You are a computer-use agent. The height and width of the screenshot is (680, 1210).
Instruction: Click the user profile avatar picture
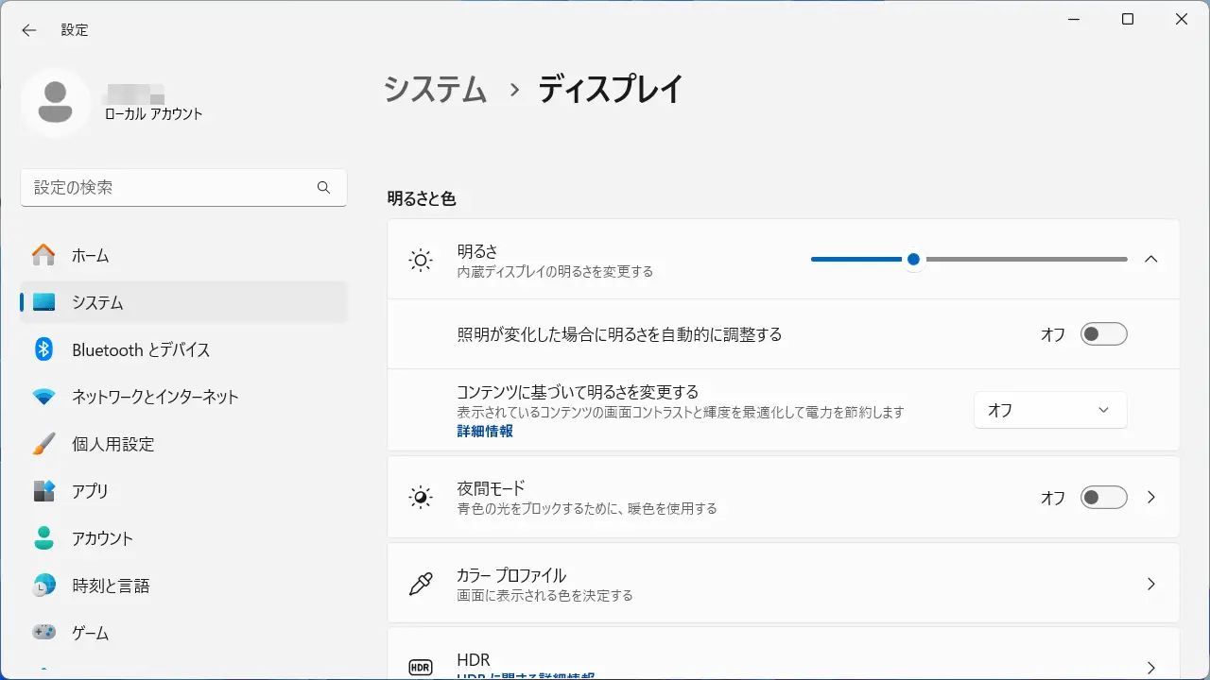[x=56, y=102]
